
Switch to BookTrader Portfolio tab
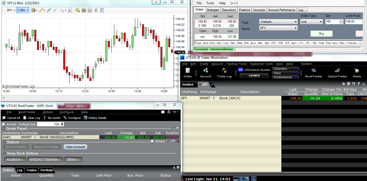(x=47, y=170)
